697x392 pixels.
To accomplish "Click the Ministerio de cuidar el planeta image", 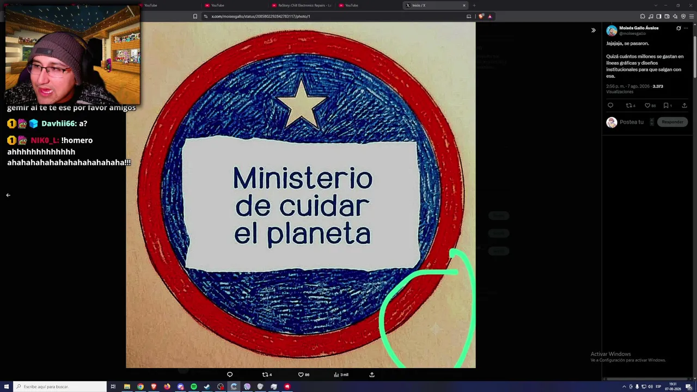I will click(301, 195).
